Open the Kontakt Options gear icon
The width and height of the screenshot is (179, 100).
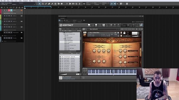115,25
